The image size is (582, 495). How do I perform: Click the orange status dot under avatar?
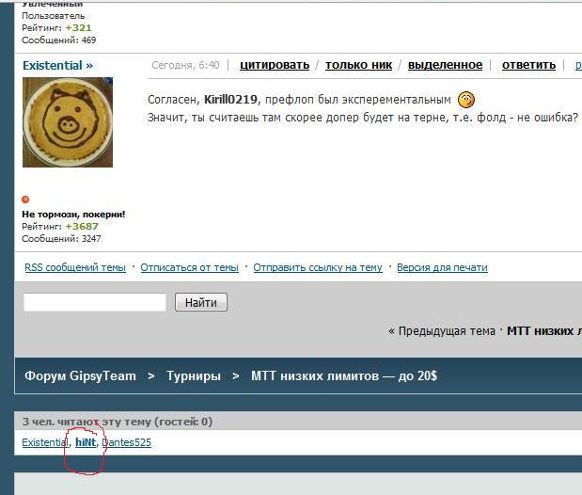25,200
